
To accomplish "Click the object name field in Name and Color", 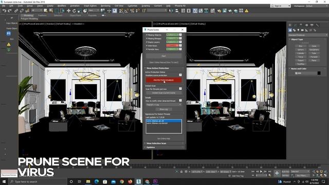I will (306, 73).
